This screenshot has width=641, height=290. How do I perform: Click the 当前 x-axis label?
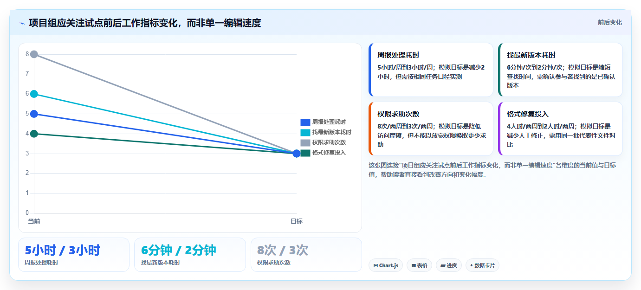tap(34, 221)
